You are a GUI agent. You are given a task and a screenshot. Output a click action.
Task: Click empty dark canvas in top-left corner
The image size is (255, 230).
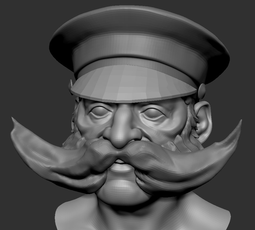point(16,16)
